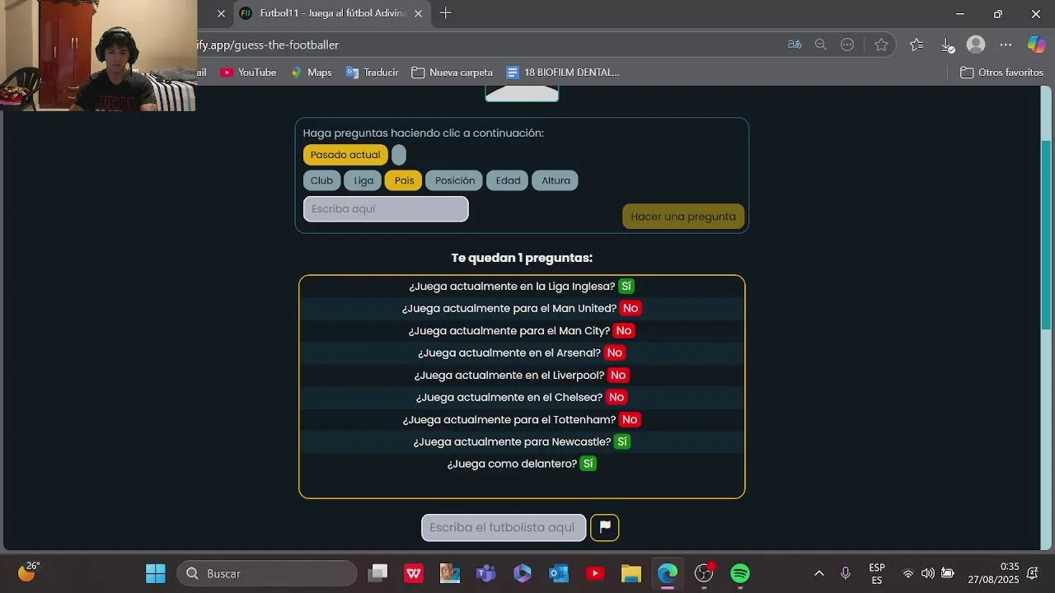Open Microsoft 365 Copilot taskbar icon
This screenshot has height=593, width=1055.
click(x=523, y=573)
